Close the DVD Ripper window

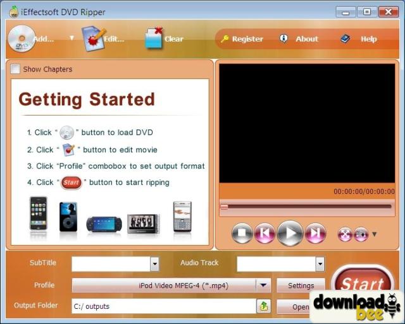point(388,12)
